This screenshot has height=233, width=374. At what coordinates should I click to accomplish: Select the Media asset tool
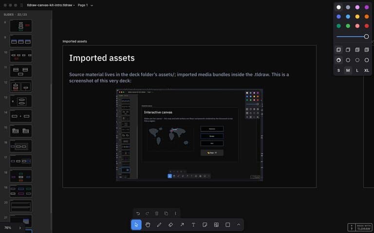click(216, 225)
